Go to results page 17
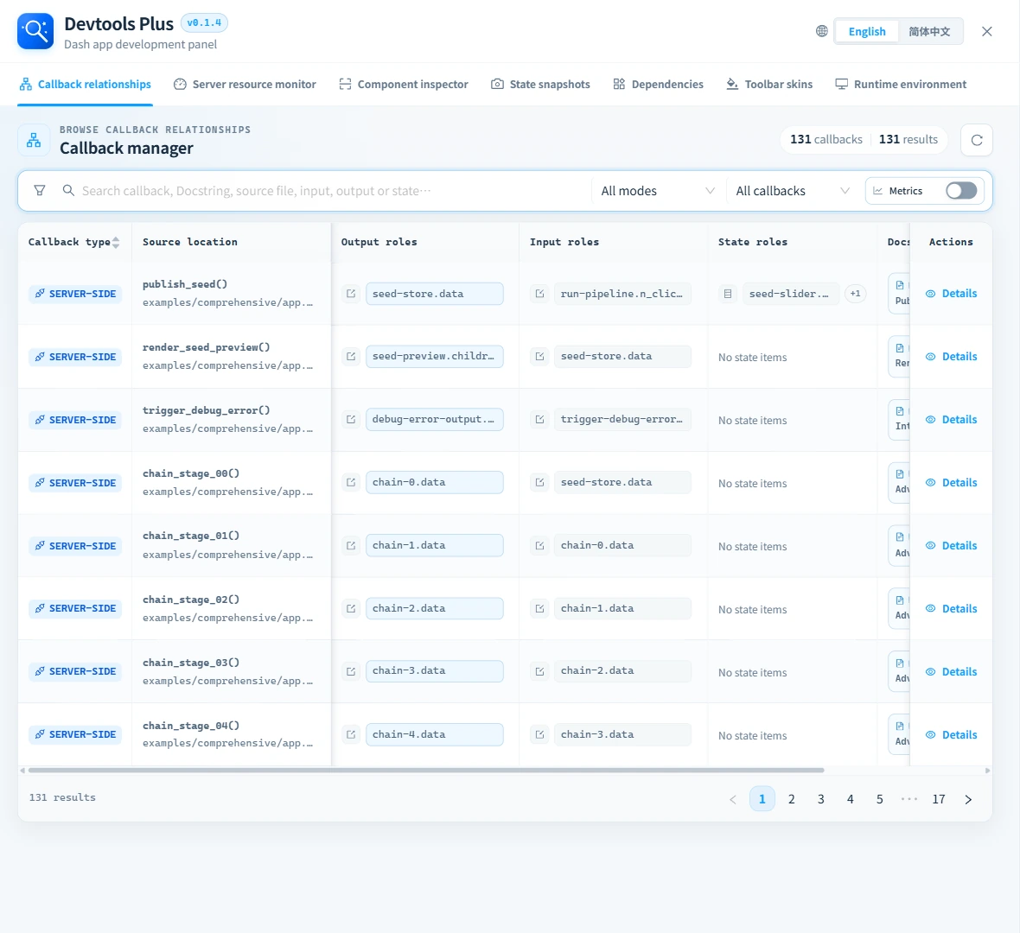Screen dimensions: 1020x933 [939, 799]
